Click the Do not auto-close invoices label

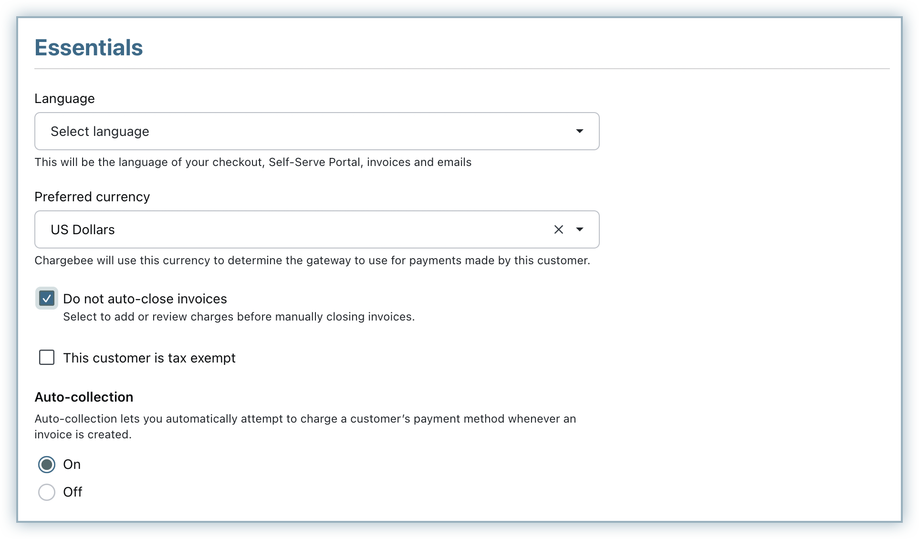[x=145, y=299]
